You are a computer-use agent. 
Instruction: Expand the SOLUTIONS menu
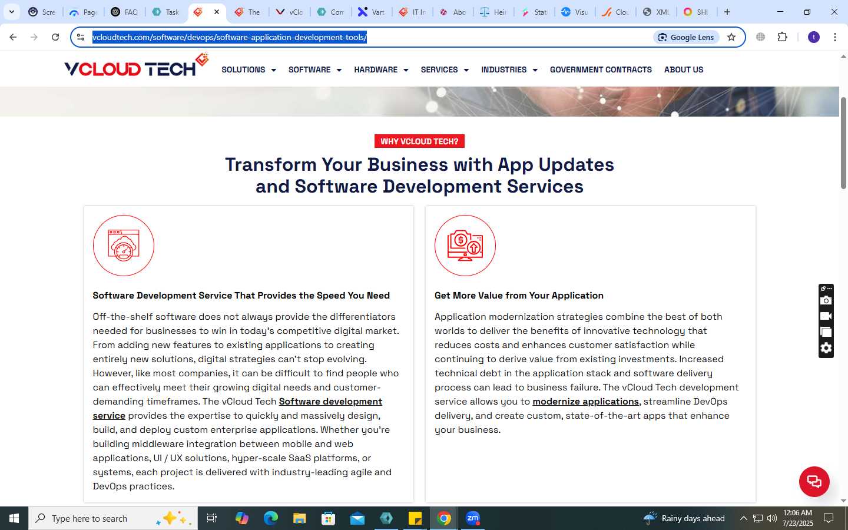tap(249, 69)
